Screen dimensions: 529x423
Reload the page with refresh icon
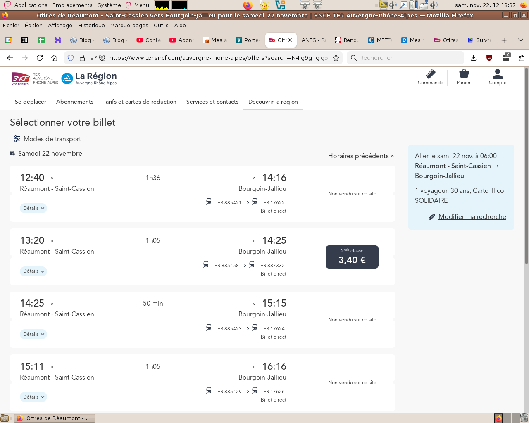(x=40, y=58)
